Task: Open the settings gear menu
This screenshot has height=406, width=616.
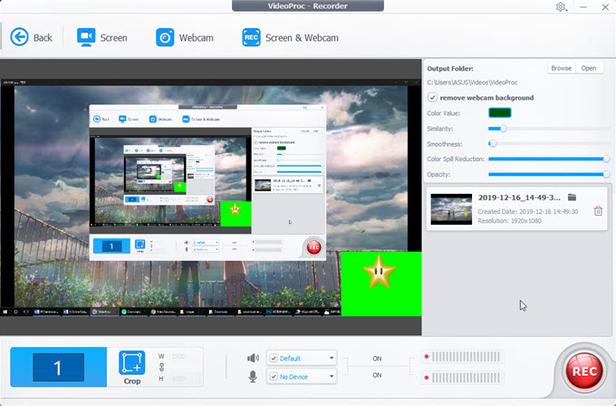Action: pos(561,7)
